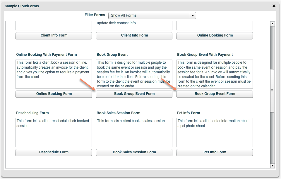281x179 pixels.
Task: Close the Sample CloudForms dialog
Action: pyautogui.click(x=274, y=6)
